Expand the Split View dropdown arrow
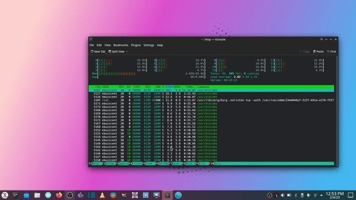Screen dimensions: 356x200 coord(127,52)
